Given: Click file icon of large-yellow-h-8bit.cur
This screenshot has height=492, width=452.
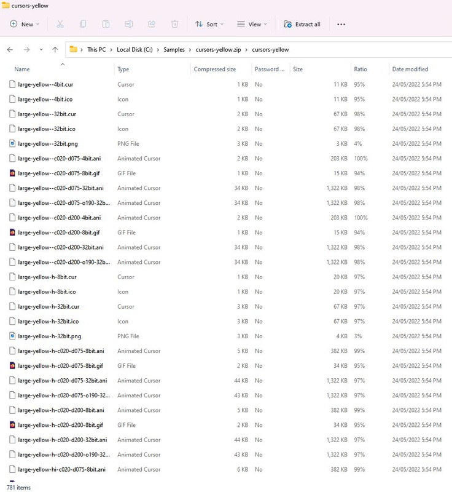Looking at the screenshot, I should 12,277.
